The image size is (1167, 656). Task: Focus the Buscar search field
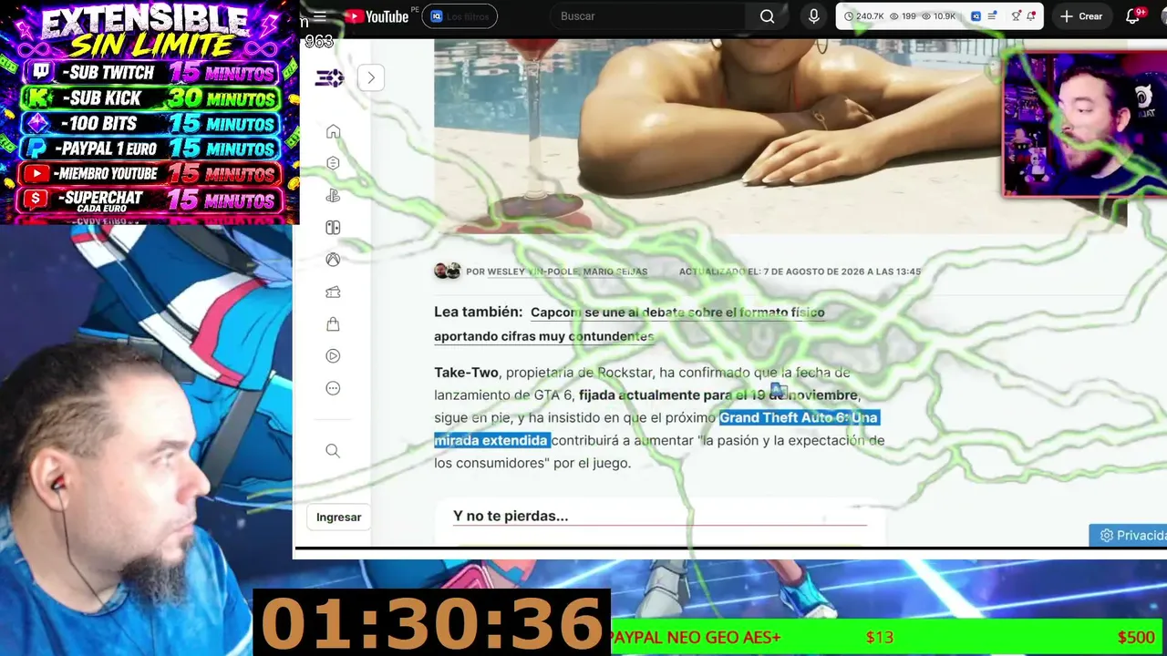[x=647, y=16]
